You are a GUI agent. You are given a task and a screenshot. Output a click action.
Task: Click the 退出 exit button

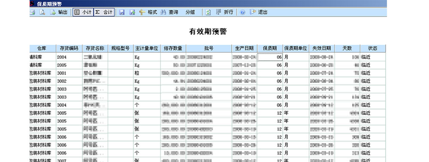pyautogui.click(x=259, y=12)
